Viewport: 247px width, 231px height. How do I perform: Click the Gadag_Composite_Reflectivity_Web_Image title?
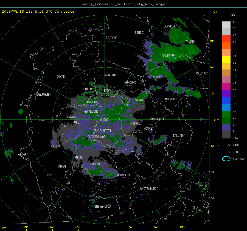[123, 4]
